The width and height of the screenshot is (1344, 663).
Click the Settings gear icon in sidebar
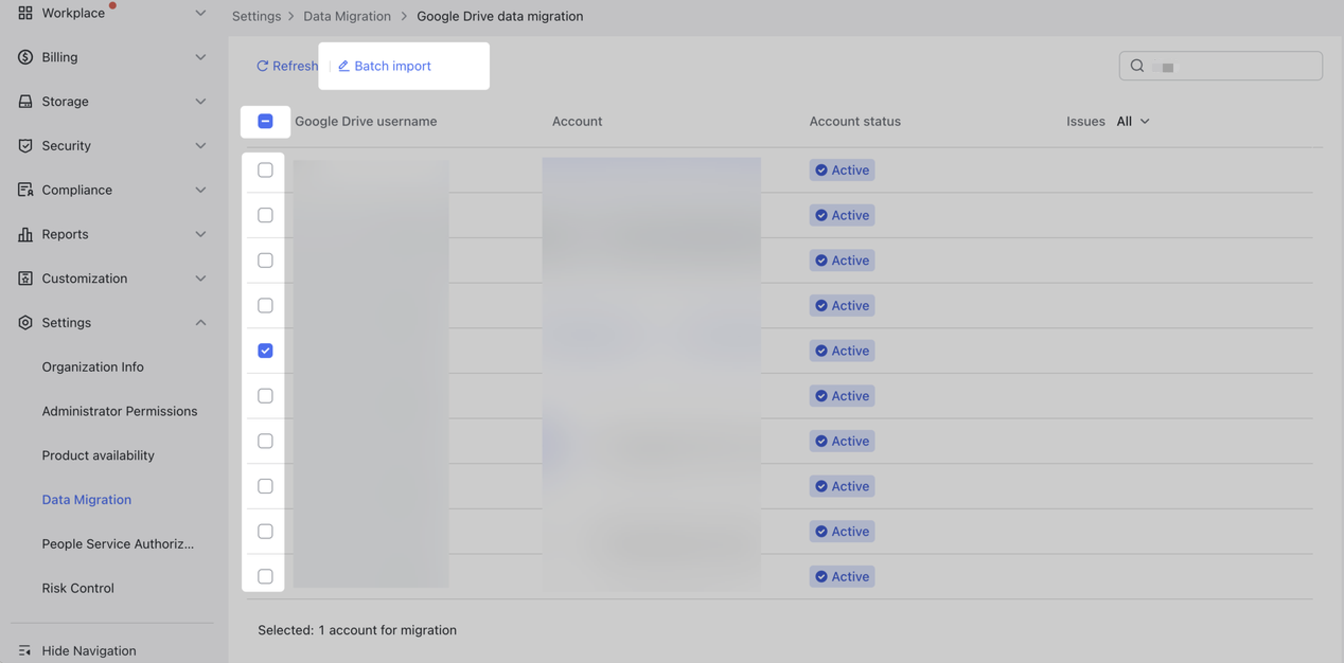click(25, 322)
